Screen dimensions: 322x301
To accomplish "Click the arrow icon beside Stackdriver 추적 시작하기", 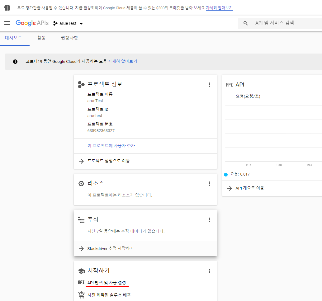I will [81, 249].
